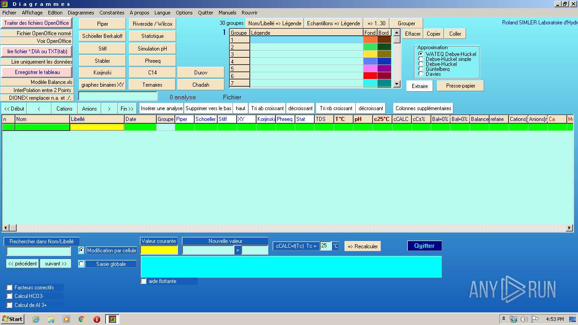Click group 2 green Fond swatch
The height and width of the screenshot is (325, 578).
click(370, 47)
